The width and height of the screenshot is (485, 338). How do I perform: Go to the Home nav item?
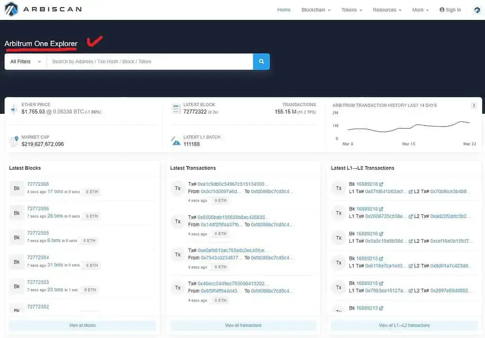pos(284,10)
